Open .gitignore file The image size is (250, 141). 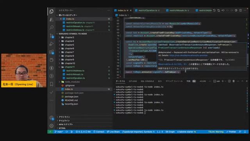84,85
